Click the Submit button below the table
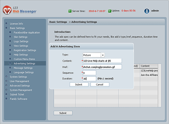 pos(63,113)
